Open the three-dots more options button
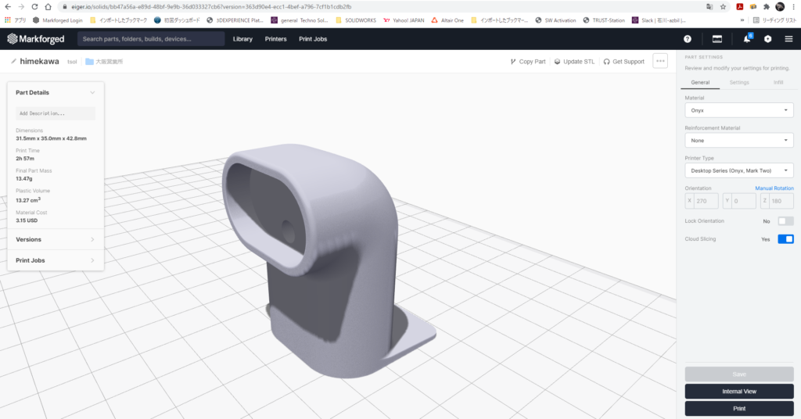Image resolution: width=801 pixels, height=419 pixels. coord(660,61)
